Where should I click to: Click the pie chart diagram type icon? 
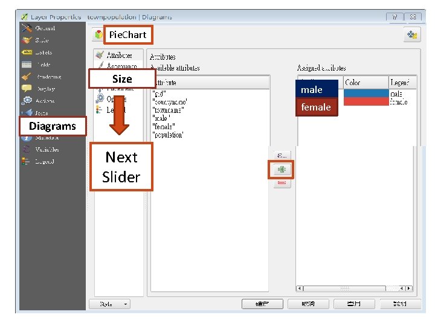tap(98, 34)
